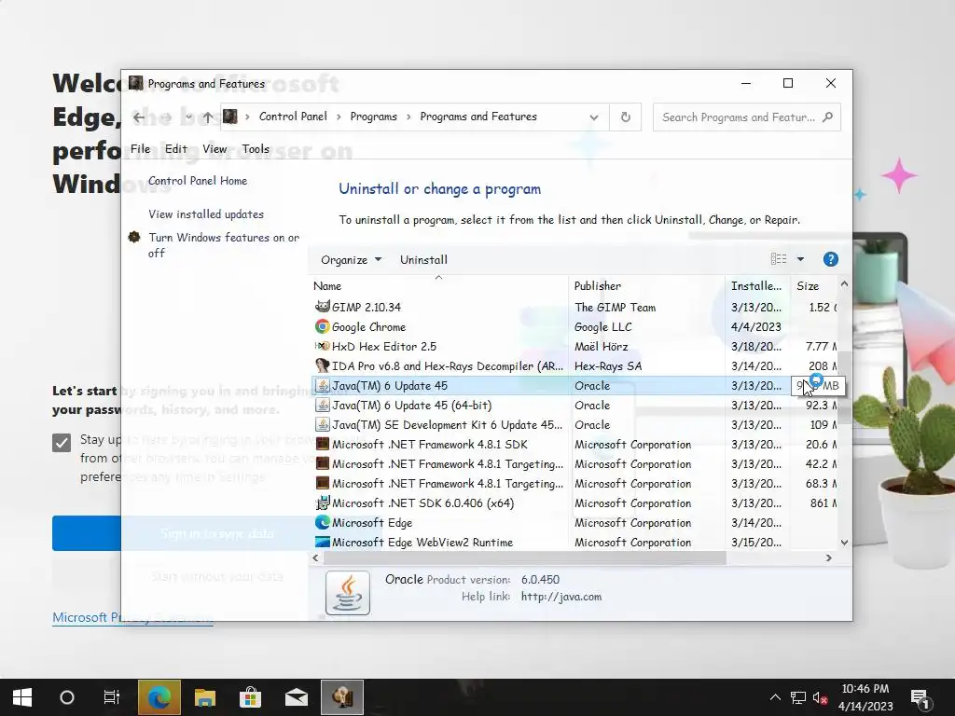Open Microsoft Privacy Statement link in Edge

coord(132,617)
